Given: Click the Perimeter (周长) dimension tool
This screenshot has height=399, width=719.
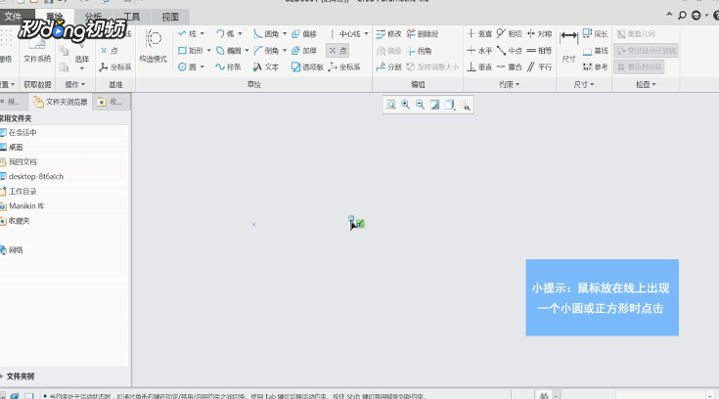Looking at the screenshot, I should coord(596,33).
